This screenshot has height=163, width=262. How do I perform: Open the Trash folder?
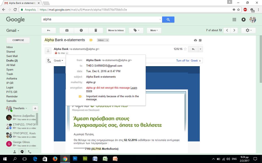coord(9,74)
